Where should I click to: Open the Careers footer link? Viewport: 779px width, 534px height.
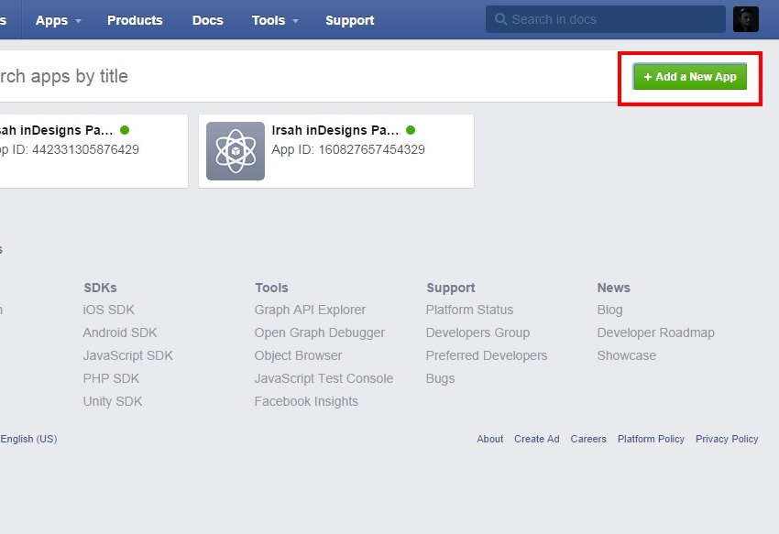point(588,439)
